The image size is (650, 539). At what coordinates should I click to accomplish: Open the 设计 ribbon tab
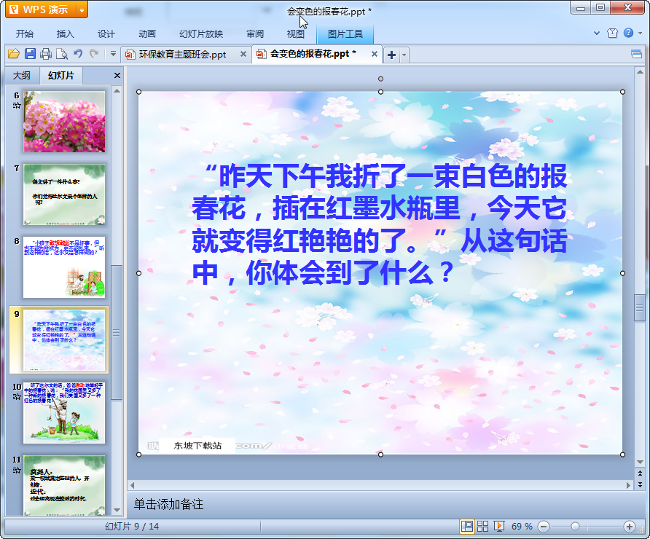pyautogui.click(x=106, y=34)
